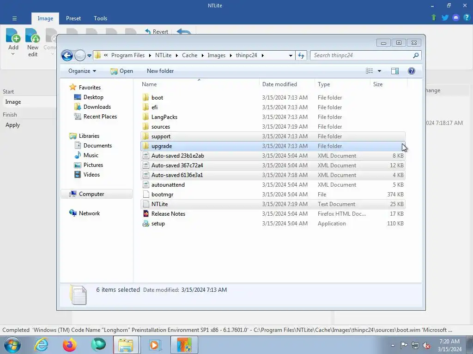This screenshot has height=354, width=473.
Task: Select the autounattend XML file
Action: click(x=273, y=185)
